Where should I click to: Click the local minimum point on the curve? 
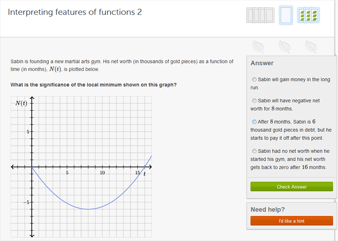[88, 209]
